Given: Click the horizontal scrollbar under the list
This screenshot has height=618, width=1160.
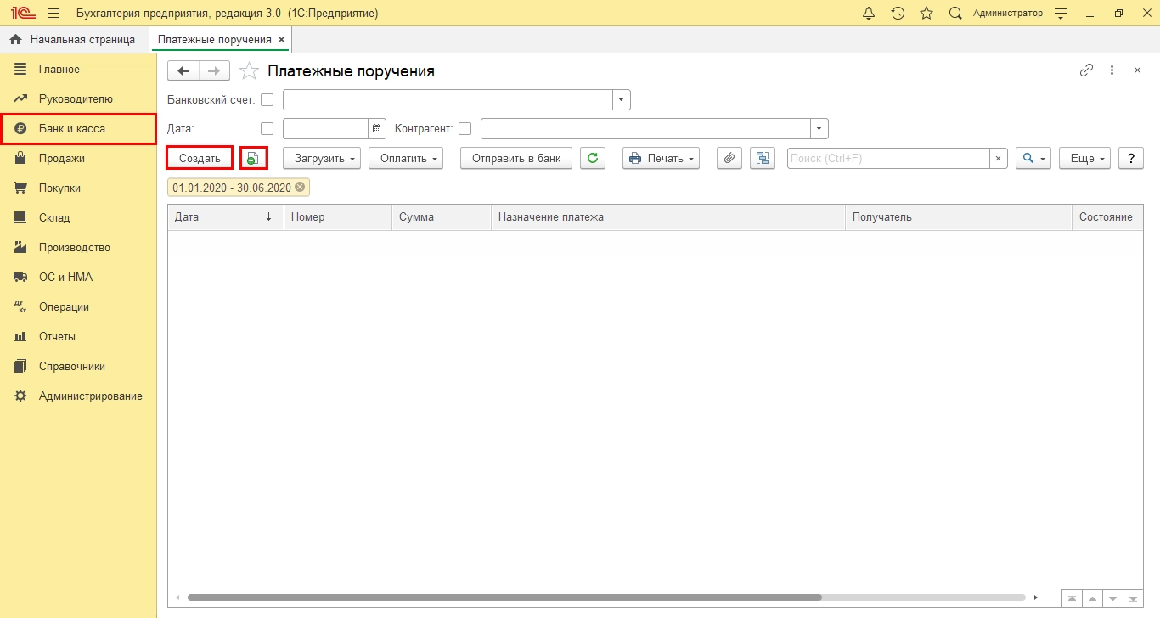Looking at the screenshot, I should pyautogui.click(x=504, y=598).
